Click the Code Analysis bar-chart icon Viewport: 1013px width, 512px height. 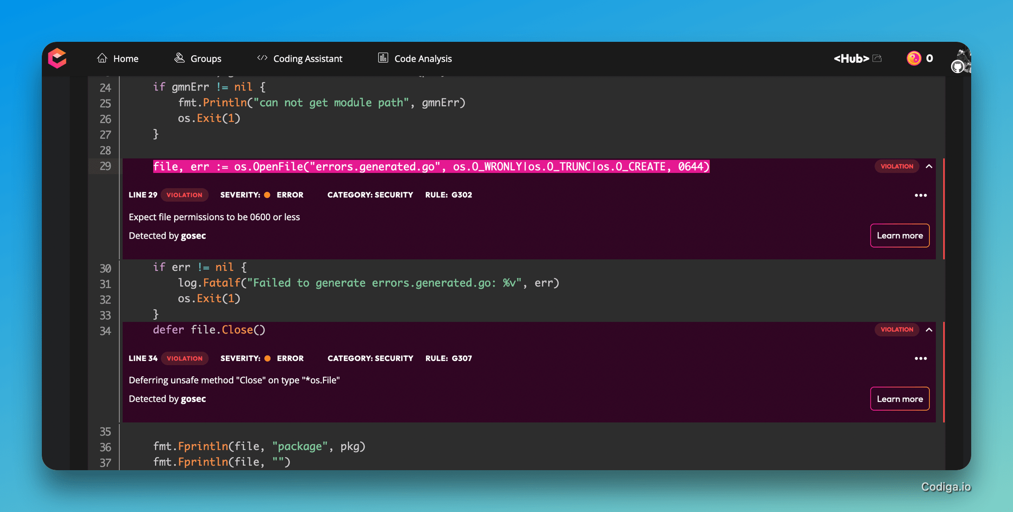pos(382,58)
